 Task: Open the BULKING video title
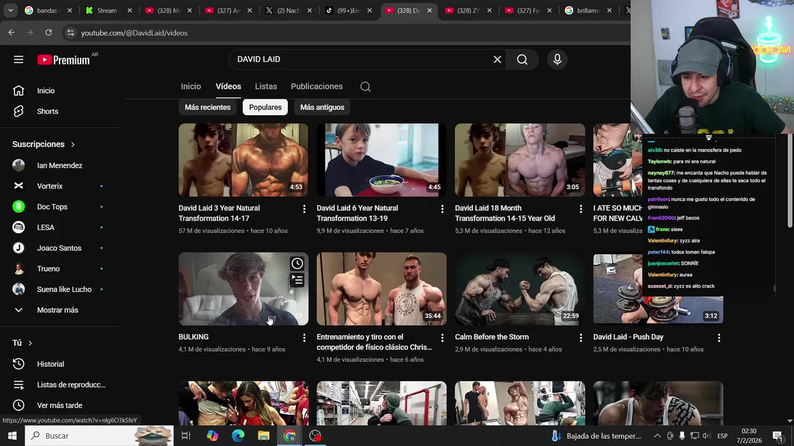pos(194,337)
